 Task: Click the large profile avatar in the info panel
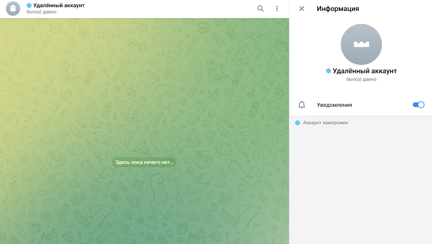(x=361, y=44)
